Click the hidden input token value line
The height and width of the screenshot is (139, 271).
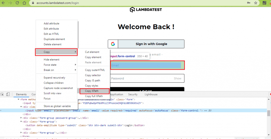(83, 103)
